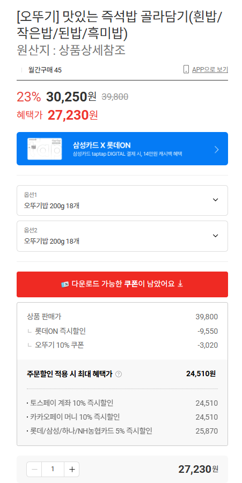Click the taptap card image in the banner

click(45, 149)
